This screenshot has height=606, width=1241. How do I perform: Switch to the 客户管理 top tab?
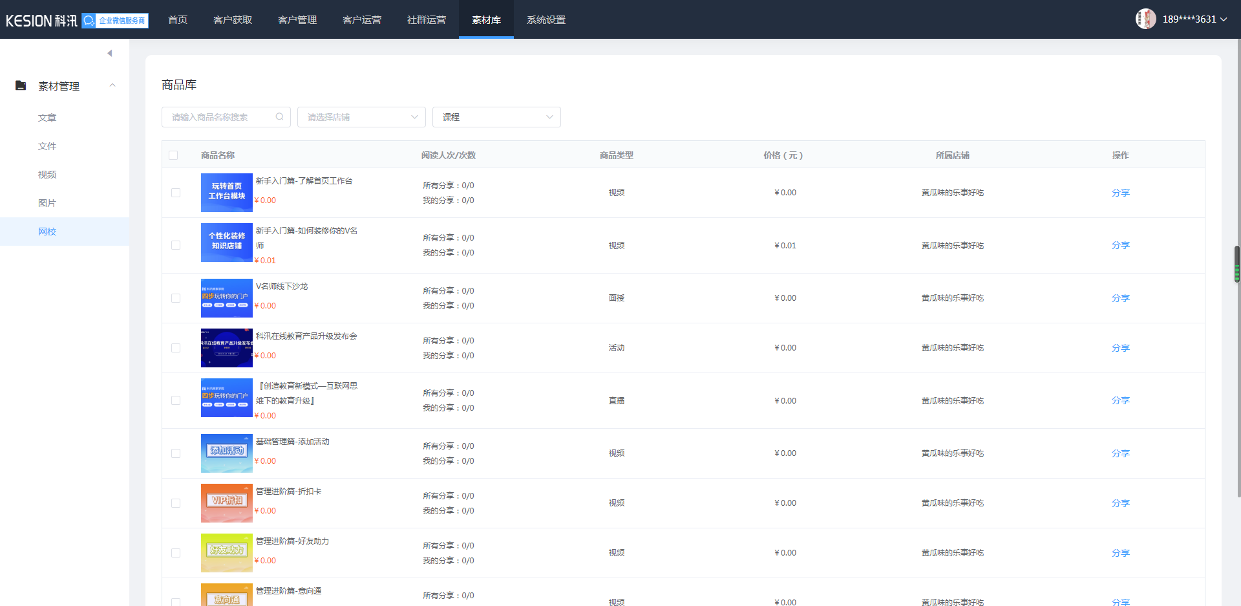[297, 20]
